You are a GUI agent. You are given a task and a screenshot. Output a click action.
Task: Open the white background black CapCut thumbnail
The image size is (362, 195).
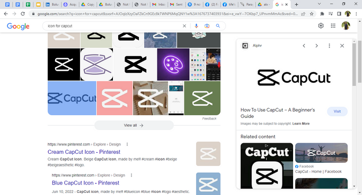[x=135, y=64]
